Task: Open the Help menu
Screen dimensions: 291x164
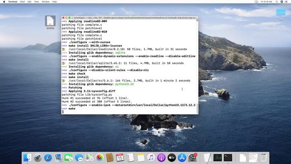Action: point(55,2)
